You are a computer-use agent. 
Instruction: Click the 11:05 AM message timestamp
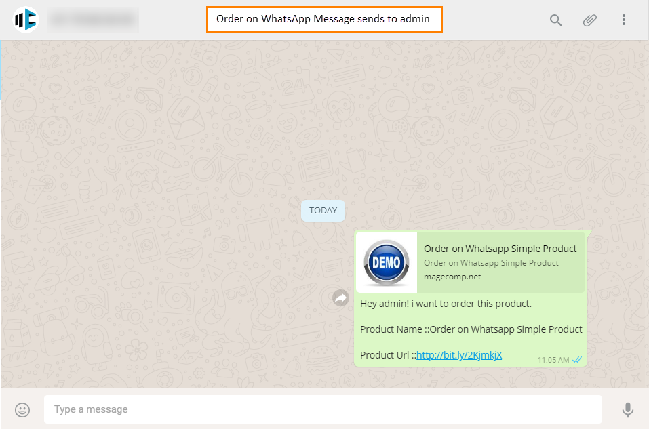553,360
